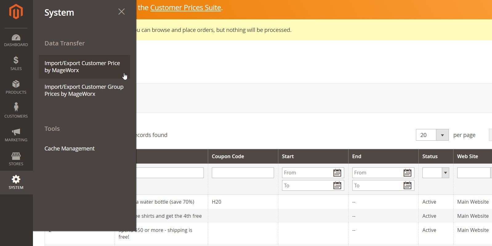
Task: Open the per page count dropdown arrow
Action: (x=442, y=135)
